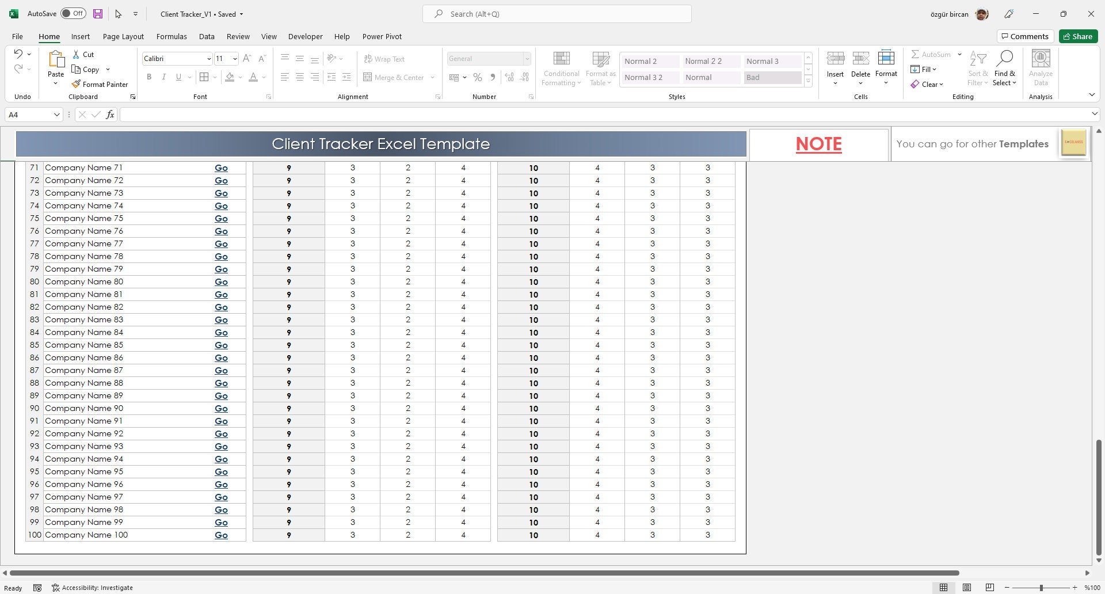Screen dimensions: 1105x594
Task: Toggle Align Left in the Alignment group
Action: click(x=284, y=77)
